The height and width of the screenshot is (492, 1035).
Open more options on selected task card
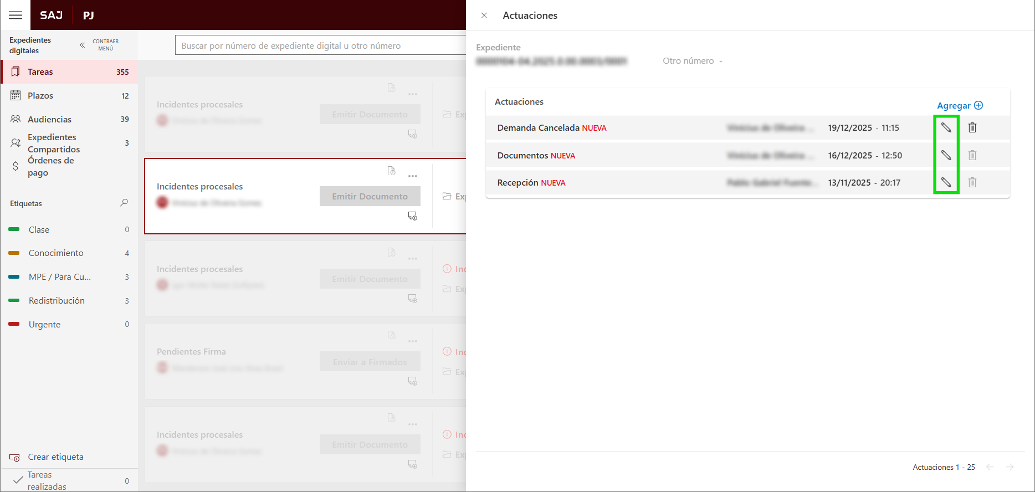(413, 176)
